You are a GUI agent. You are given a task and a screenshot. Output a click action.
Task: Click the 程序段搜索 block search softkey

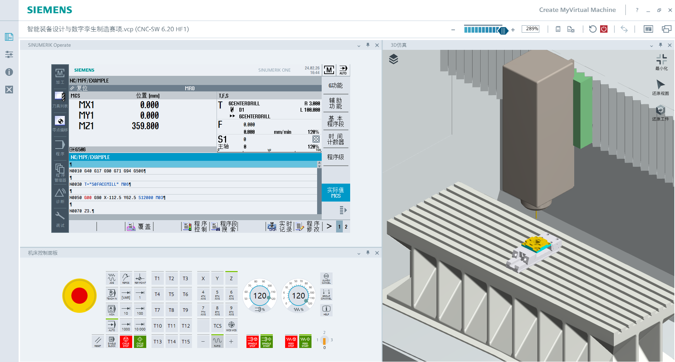pyautogui.click(x=224, y=227)
